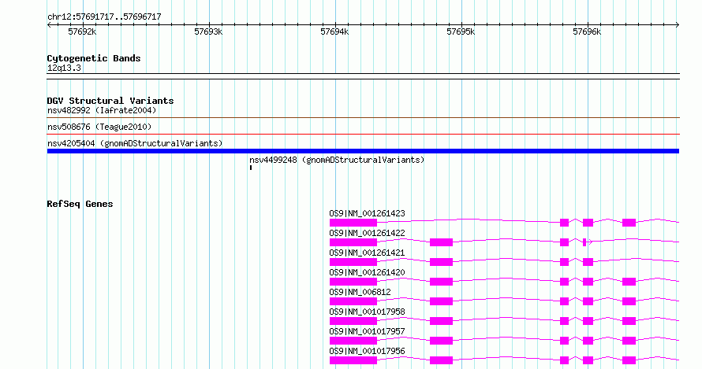Select variant nsv482992 (Iafrate2004) label
The height and width of the screenshot is (369, 702).
[x=102, y=110]
